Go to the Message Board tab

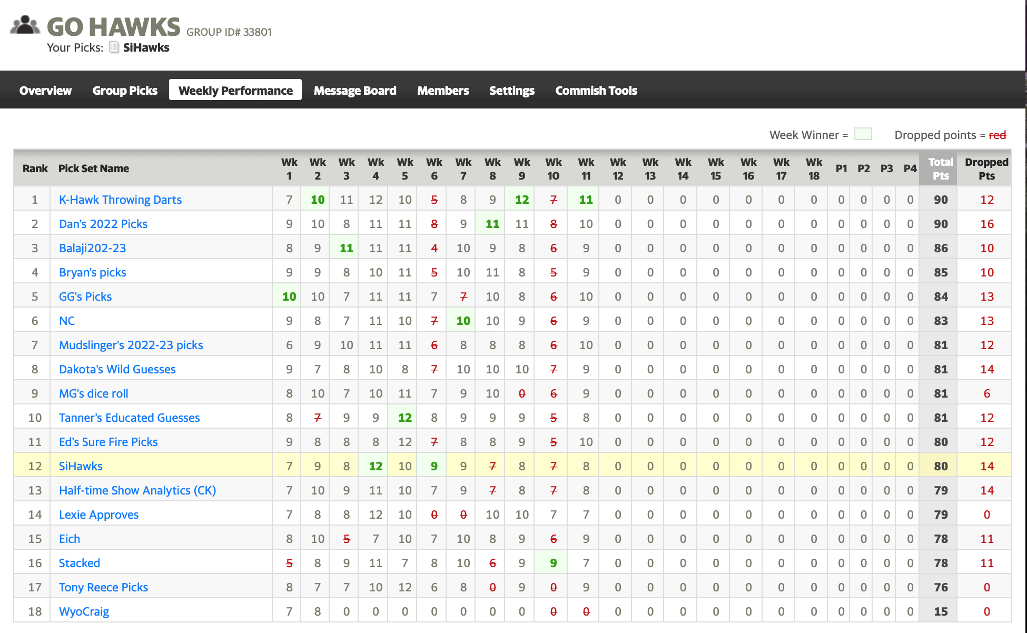point(355,91)
